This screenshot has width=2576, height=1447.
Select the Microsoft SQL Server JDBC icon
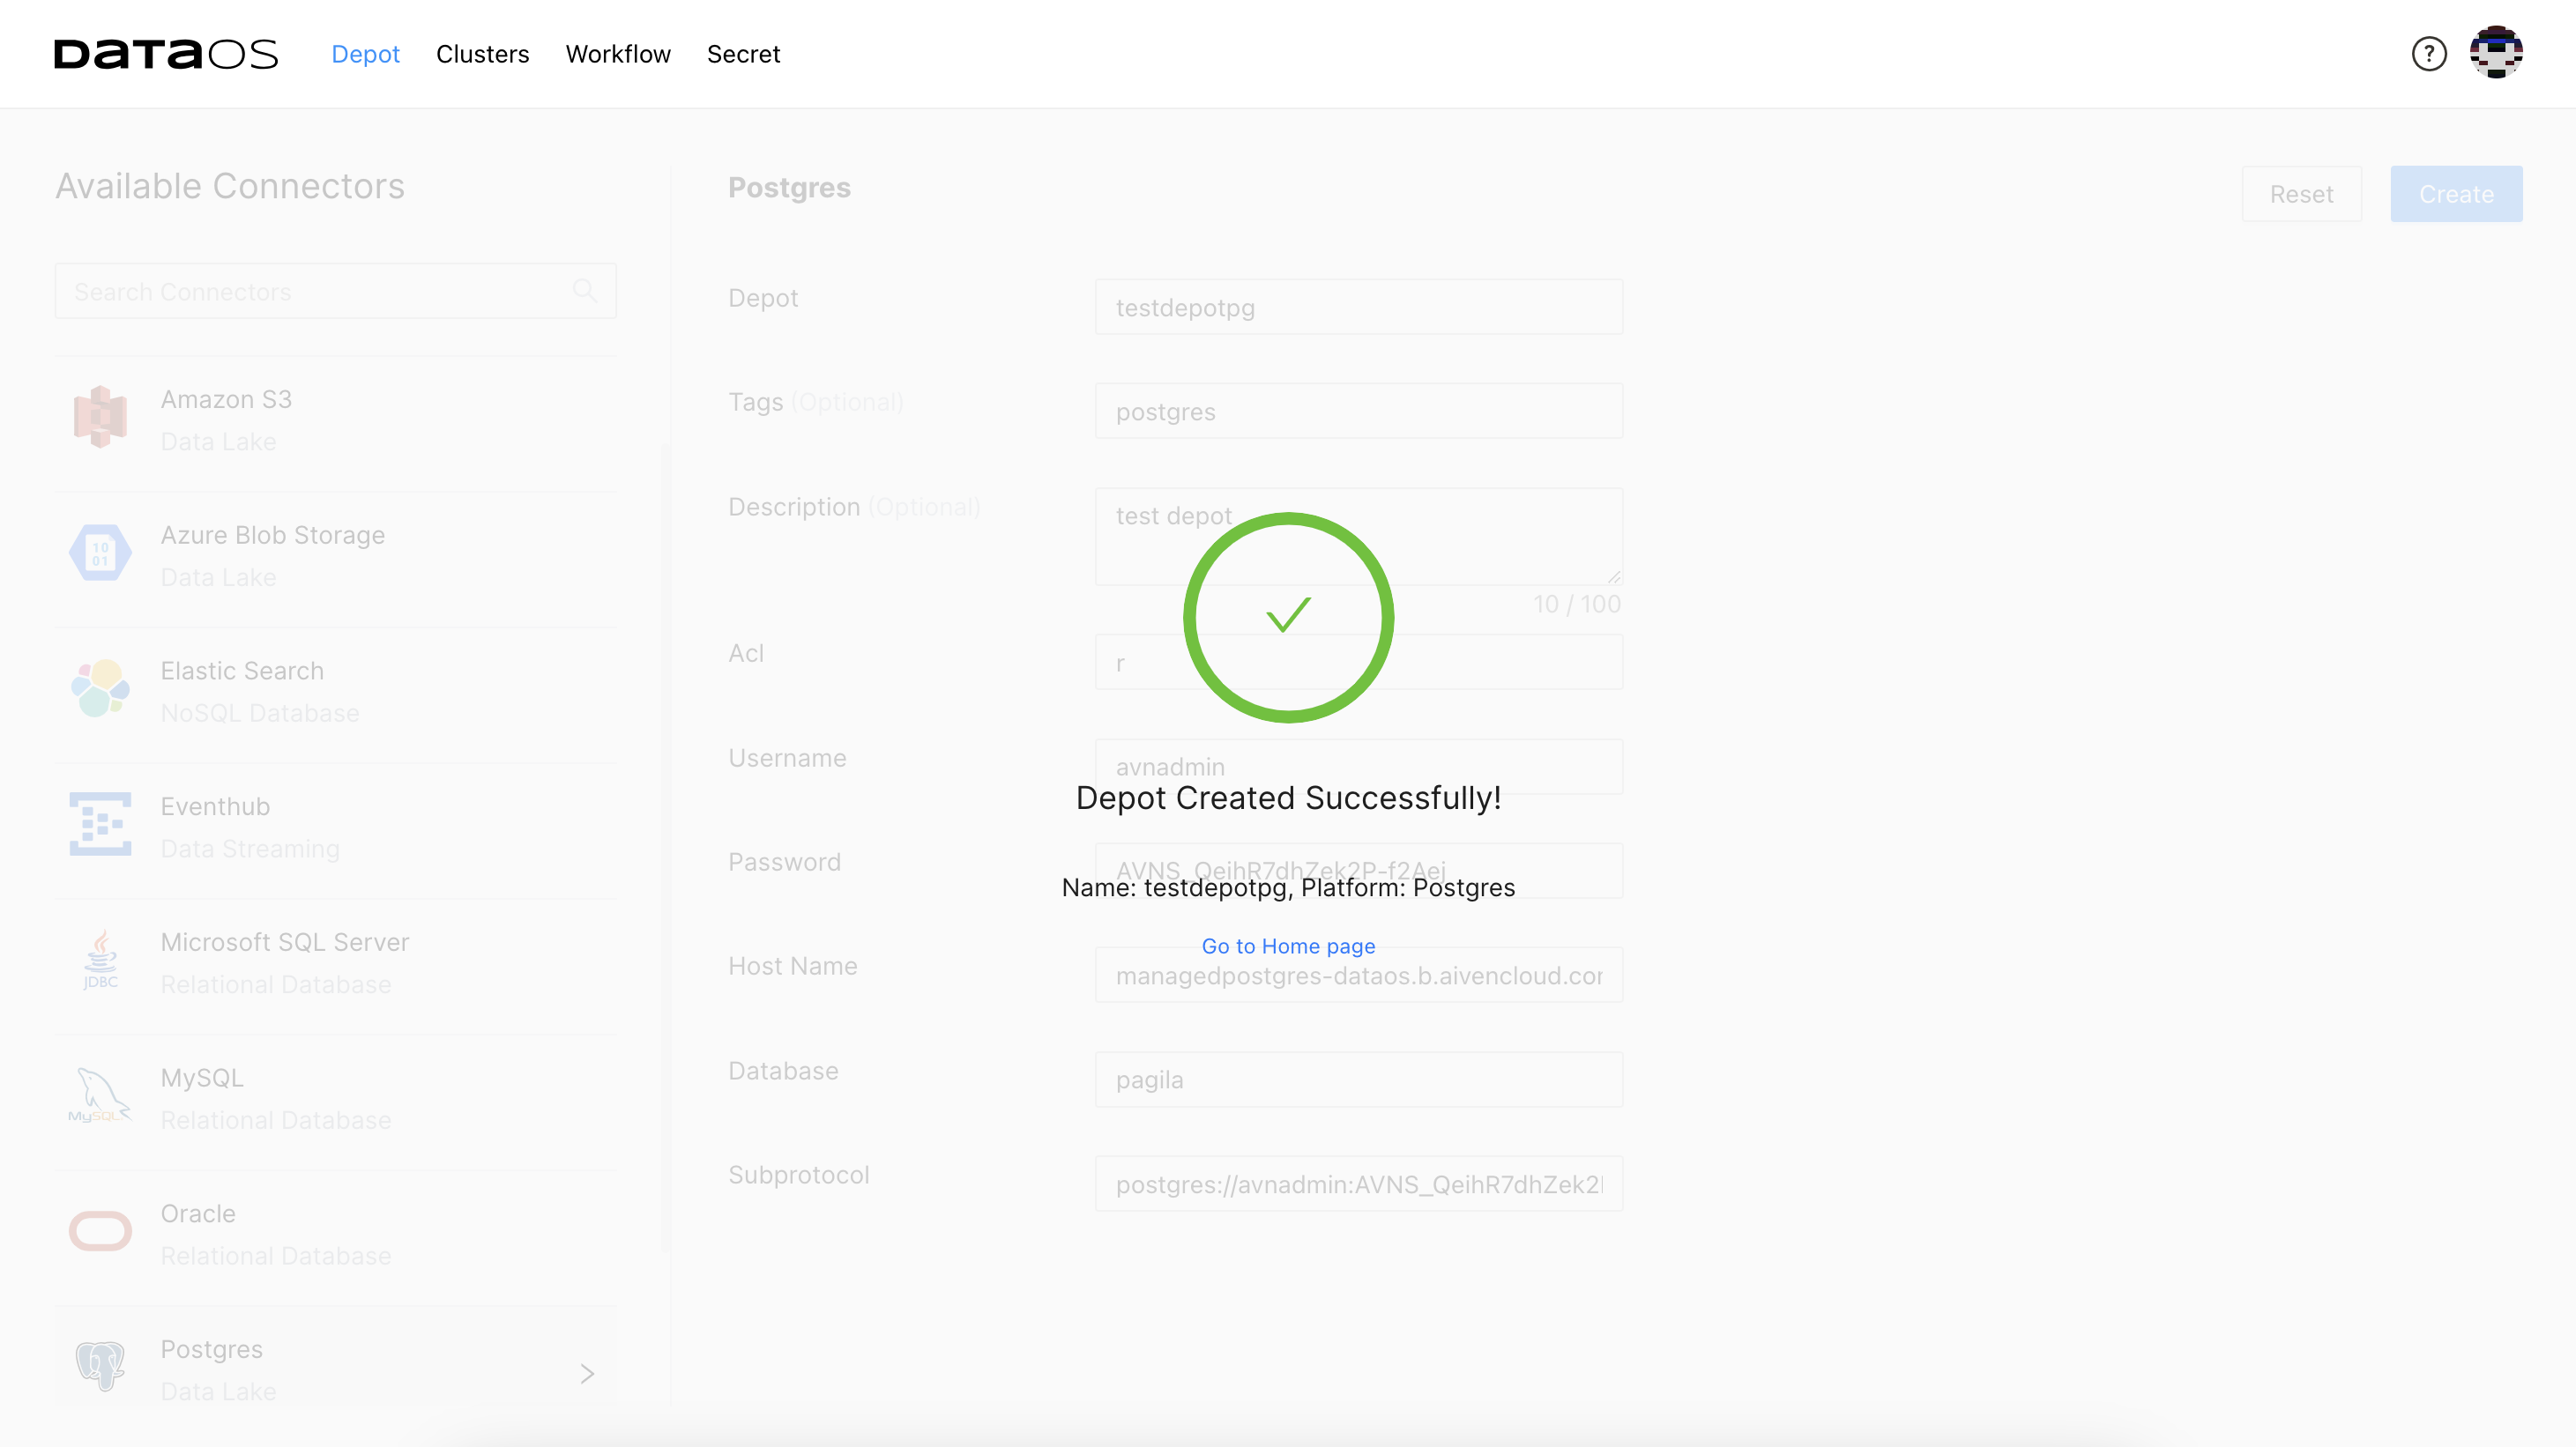(x=100, y=960)
